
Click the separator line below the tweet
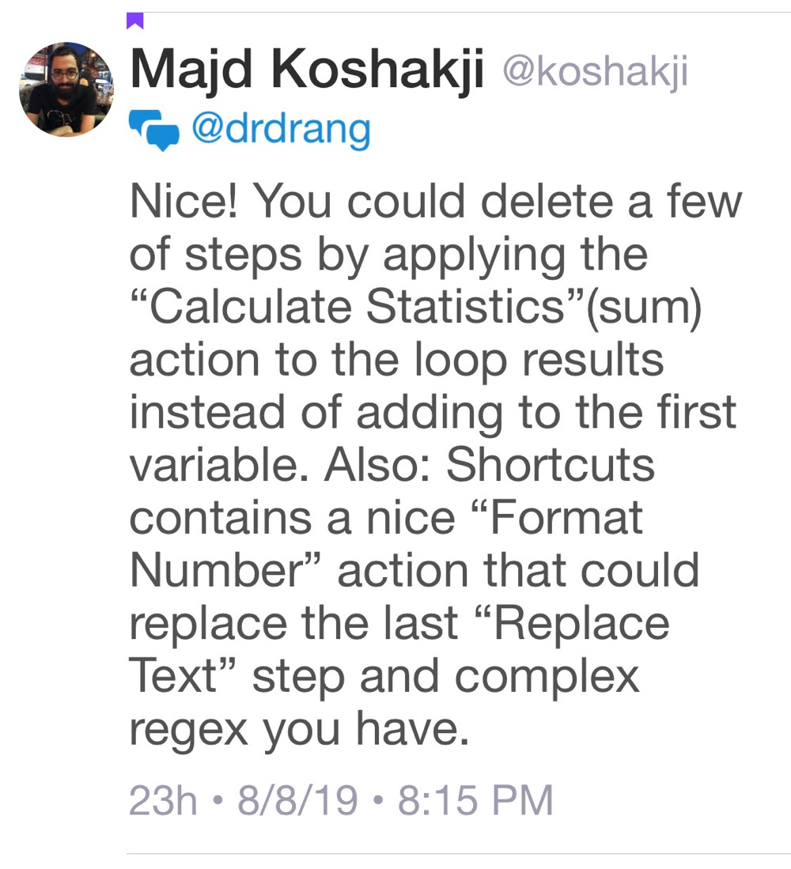(x=459, y=854)
